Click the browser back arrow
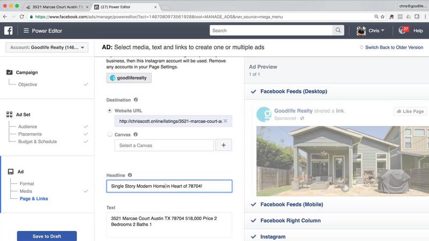Screen dimensions: 429x241 5,17
